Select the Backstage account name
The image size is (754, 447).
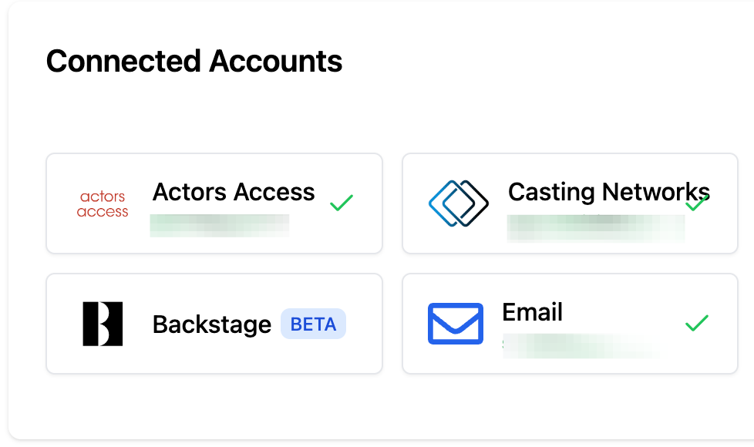point(212,324)
